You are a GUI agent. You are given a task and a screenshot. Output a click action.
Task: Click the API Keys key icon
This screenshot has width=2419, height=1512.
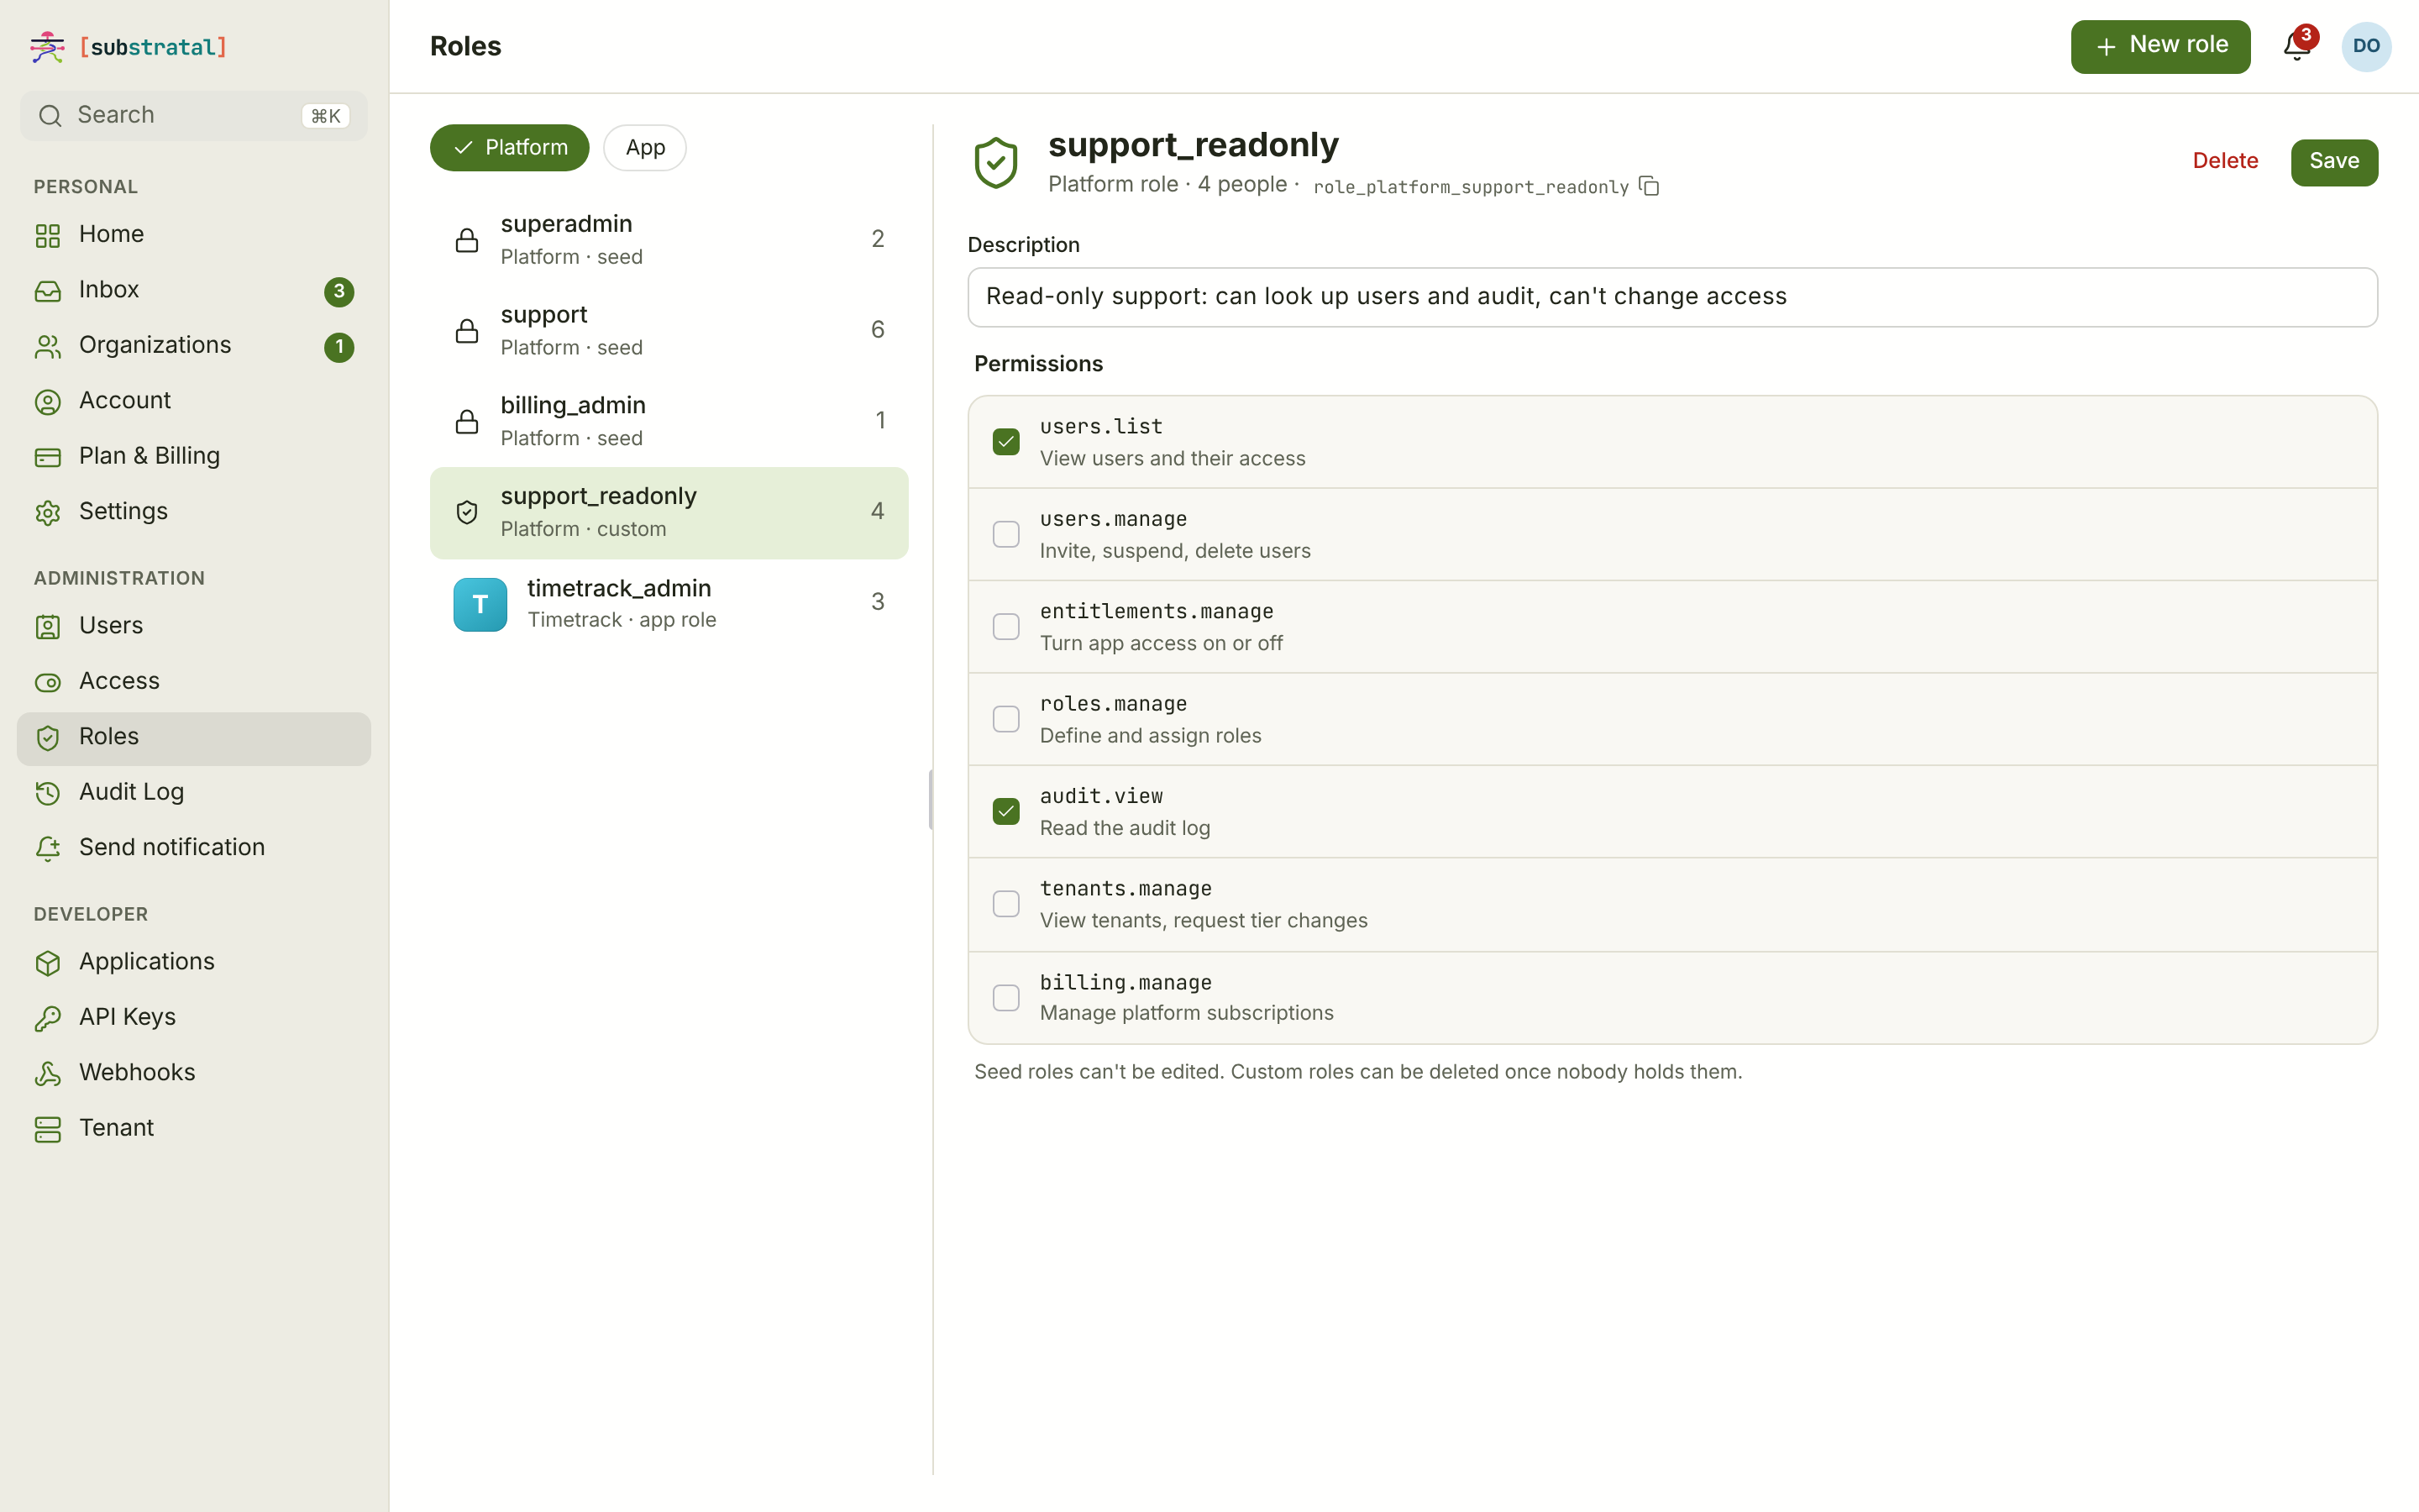pyautogui.click(x=48, y=1018)
